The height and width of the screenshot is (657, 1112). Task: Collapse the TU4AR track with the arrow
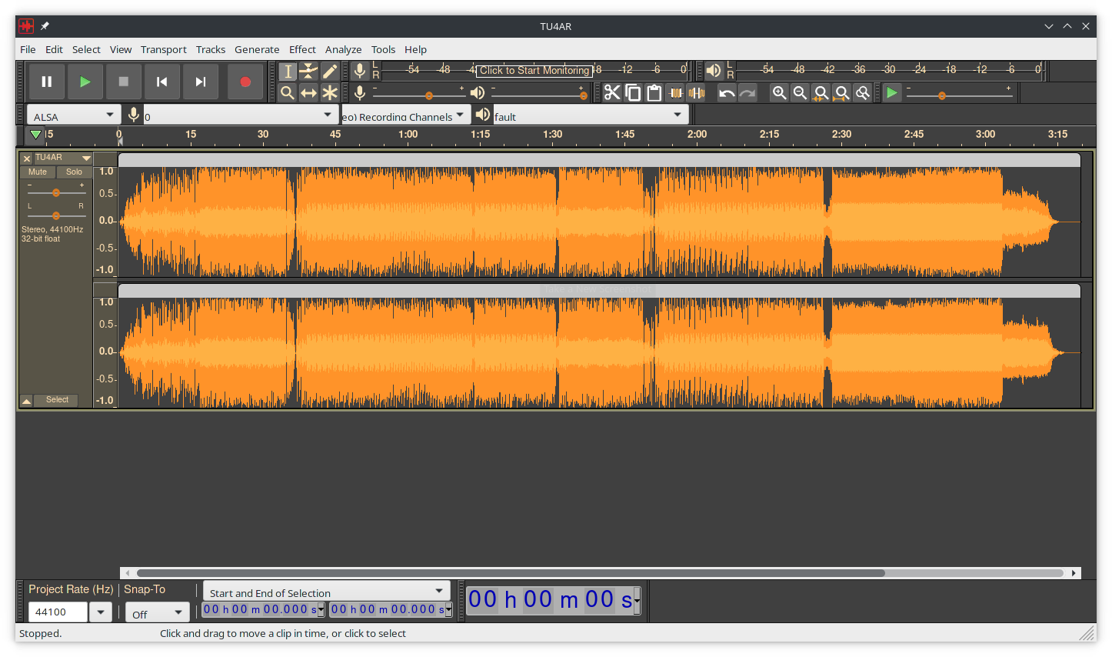coord(26,401)
